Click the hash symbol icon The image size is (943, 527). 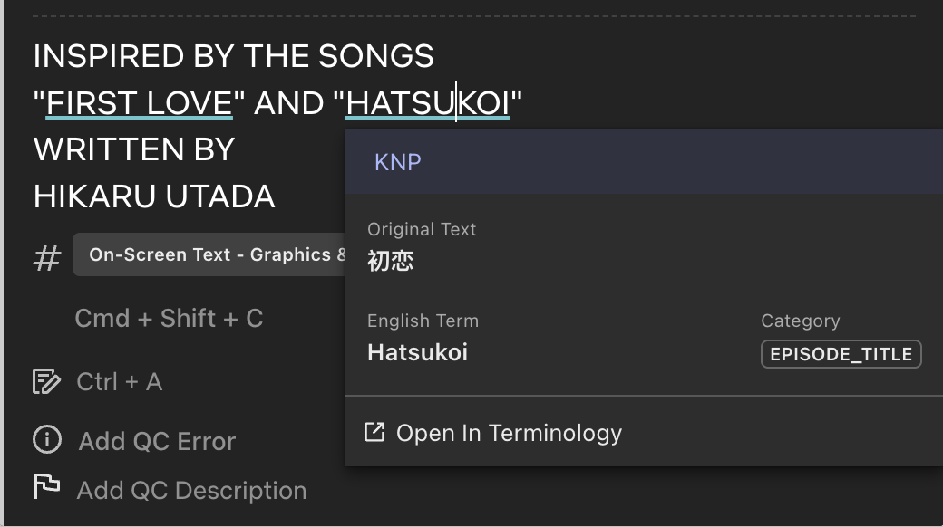pos(47,258)
